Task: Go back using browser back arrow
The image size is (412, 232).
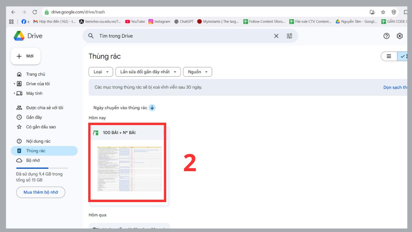Action: click(x=13, y=12)
